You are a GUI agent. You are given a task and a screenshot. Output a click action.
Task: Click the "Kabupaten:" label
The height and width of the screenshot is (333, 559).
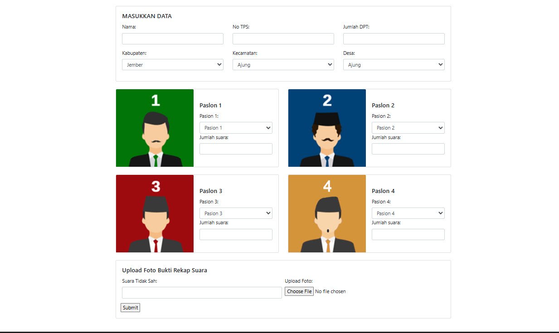pos(134,53)
